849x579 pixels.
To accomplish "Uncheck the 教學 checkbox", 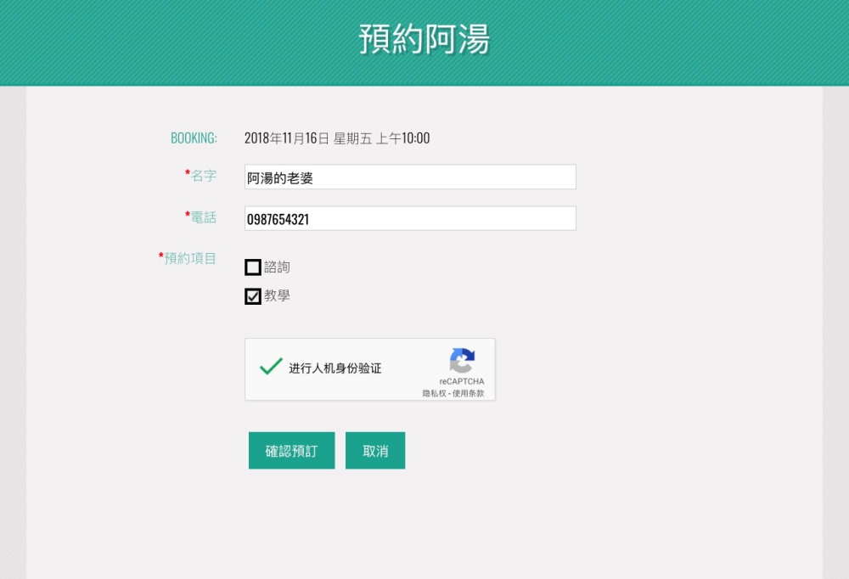I will (x=253, y=296).
